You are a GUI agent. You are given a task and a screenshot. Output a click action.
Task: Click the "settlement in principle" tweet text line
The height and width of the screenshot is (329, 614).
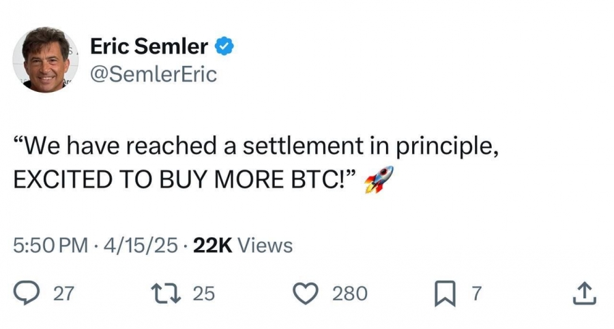[x=256, y=146]
